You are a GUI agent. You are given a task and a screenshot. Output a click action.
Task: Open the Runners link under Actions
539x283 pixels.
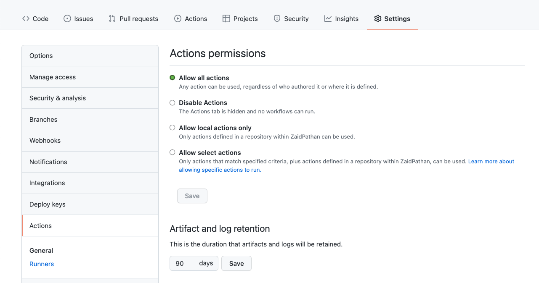42,264
